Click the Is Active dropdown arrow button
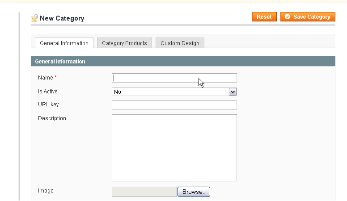This screenshot has height=201, width=347. [x=233, y=92]
